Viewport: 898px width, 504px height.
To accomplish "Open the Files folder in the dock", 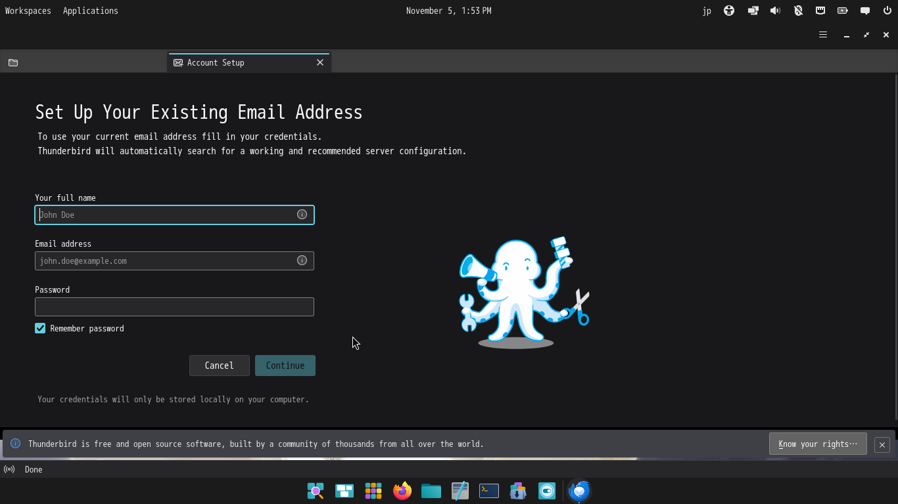I will (431, 491).
